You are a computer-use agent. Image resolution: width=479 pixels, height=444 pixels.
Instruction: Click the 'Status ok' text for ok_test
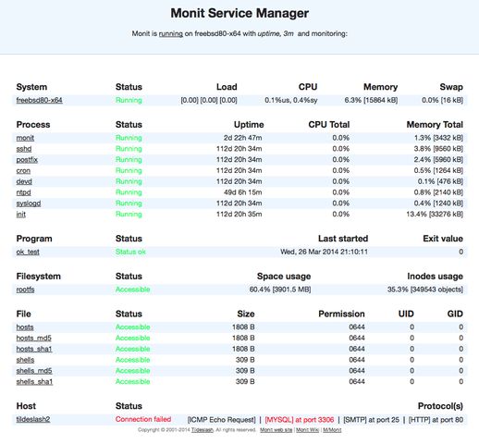pos(130,252)
